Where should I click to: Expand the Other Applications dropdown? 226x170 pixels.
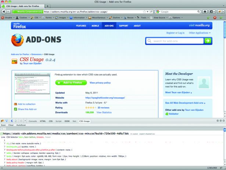[200, 33]
